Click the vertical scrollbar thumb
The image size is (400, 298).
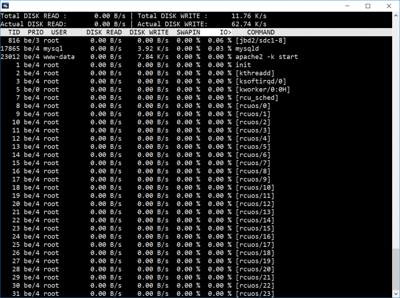pos(396,270)
